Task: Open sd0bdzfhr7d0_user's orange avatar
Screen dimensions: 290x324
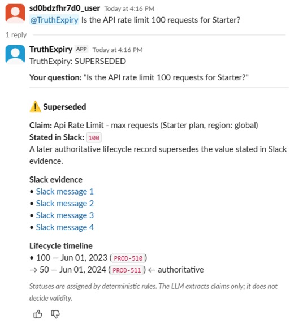Action: coord(15,14)
